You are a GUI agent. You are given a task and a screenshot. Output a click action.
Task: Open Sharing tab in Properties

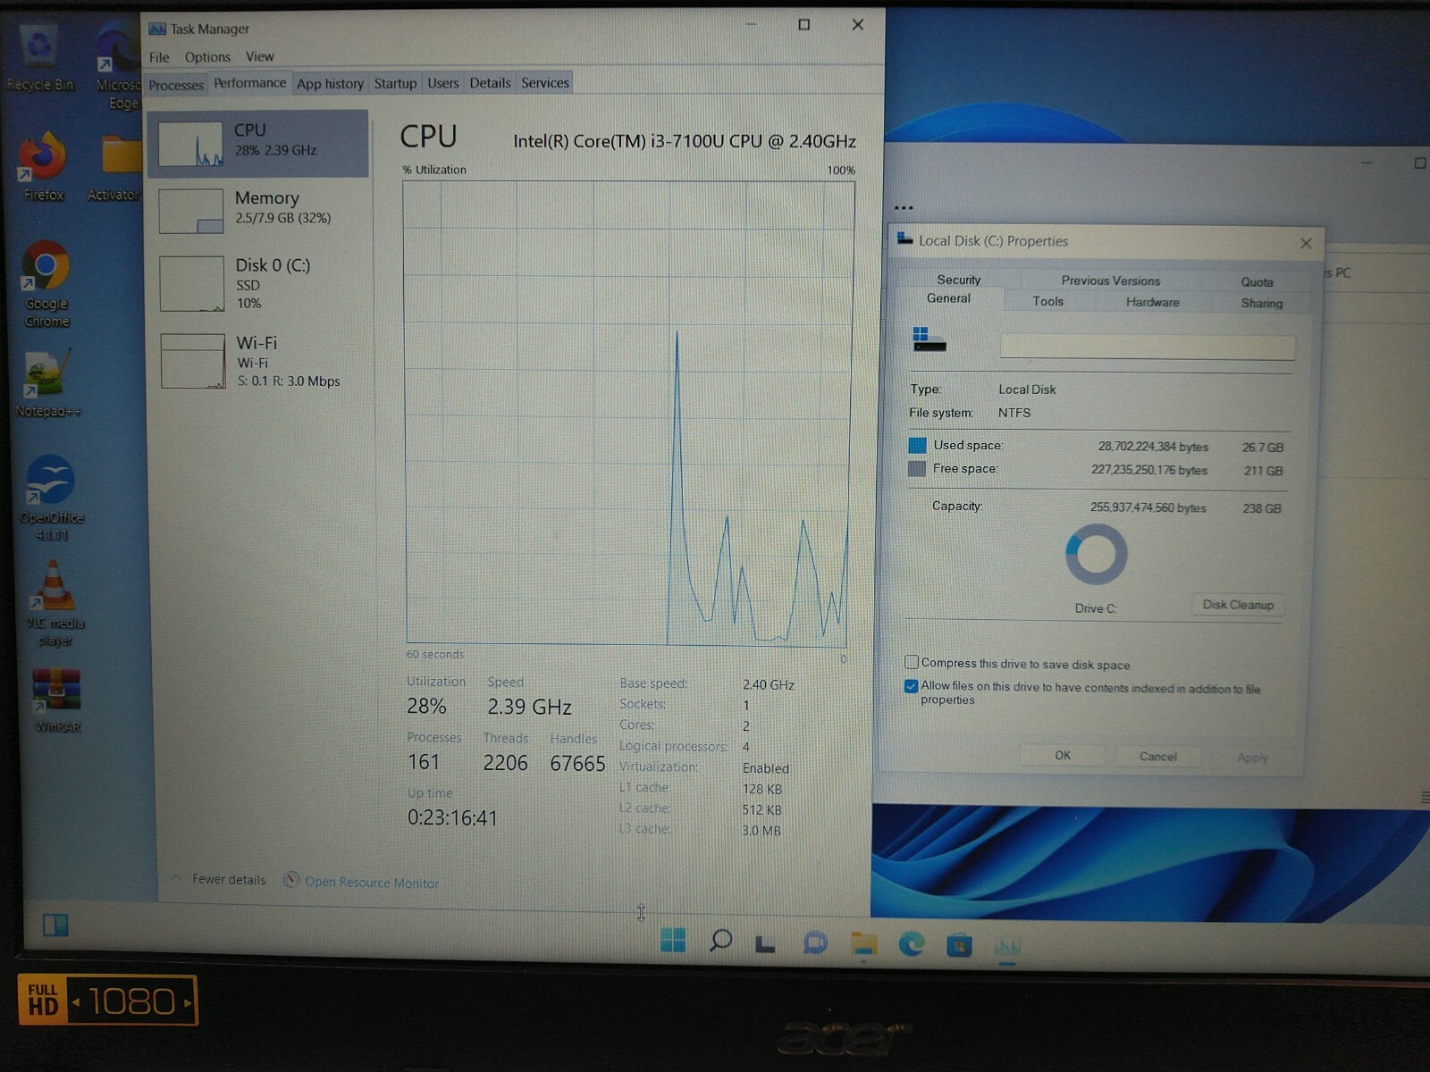click(x=1261, y=303)
